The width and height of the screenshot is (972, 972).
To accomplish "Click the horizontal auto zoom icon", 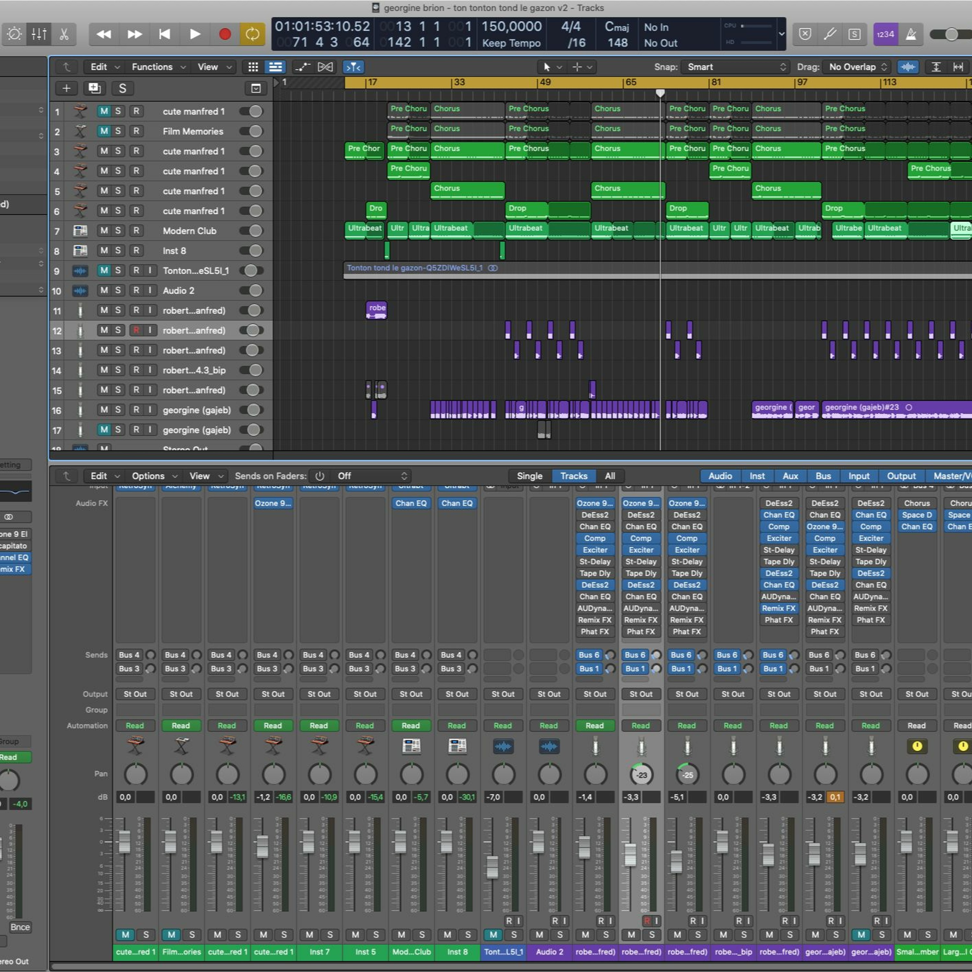I will pyautogui.click(x=958, y=67).
